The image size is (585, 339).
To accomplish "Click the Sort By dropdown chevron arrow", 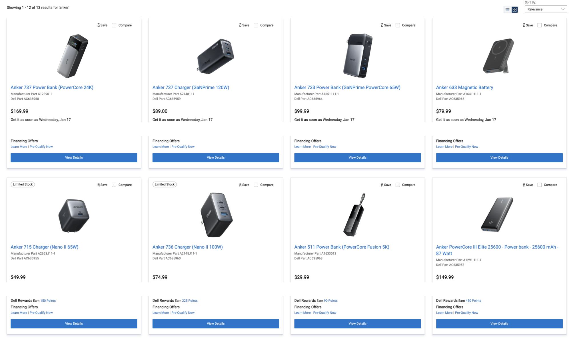I will click(x=562, y=9).
